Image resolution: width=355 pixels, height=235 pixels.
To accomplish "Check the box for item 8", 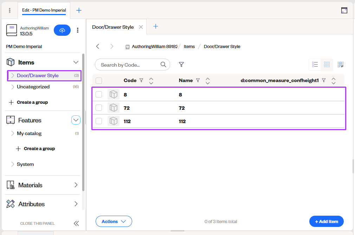I will (99, 94).
